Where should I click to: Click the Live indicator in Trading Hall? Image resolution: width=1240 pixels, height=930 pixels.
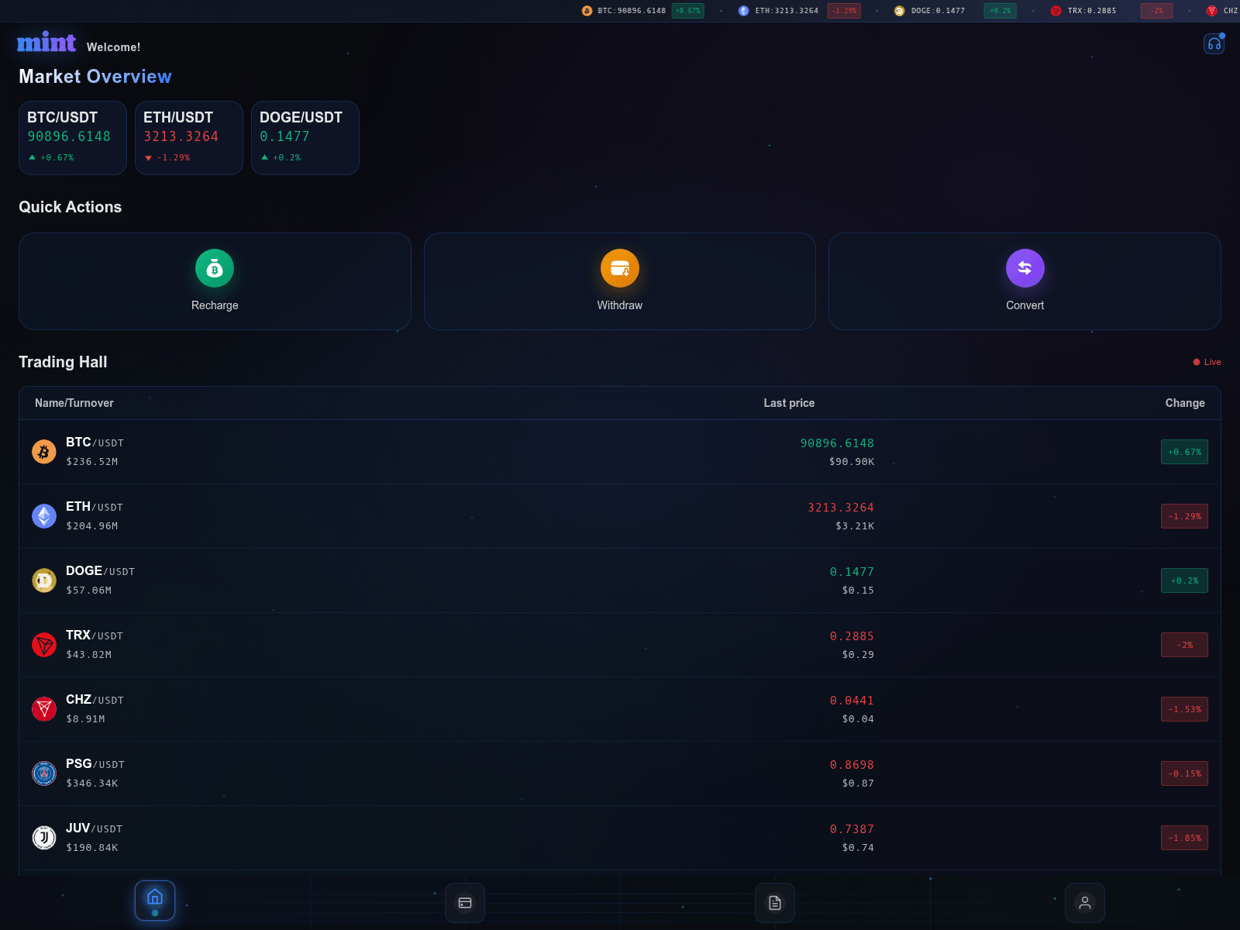[1207, 362]
